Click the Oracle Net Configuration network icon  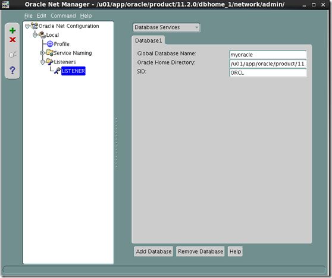[35, 26]
